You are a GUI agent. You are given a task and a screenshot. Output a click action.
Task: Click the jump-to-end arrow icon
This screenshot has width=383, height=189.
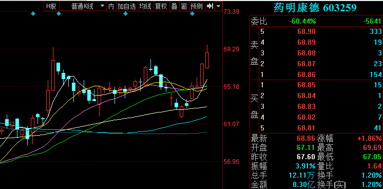pyautogui.click(x=210, y=6)
